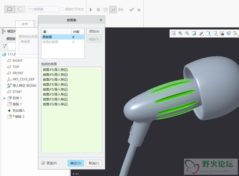Expand the 拉伸 1 tree node
Image resolution: width=239 pixels, height=176 pixels.
point(5,98)
